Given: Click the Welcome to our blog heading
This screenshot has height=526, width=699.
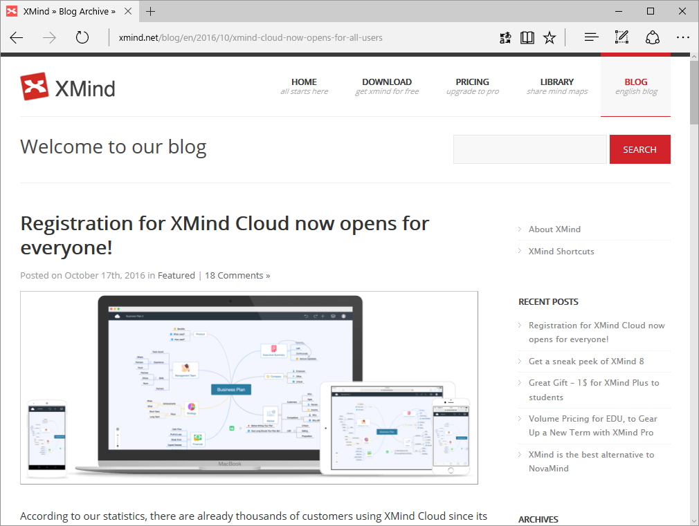Looking at the screenshot, I should (x=114, y=147).
